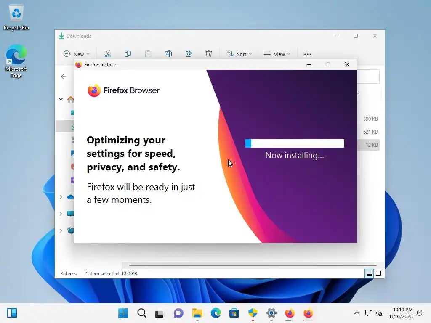
Task: Open the New dropdown in Downloads window
Action: click(77, 54)
